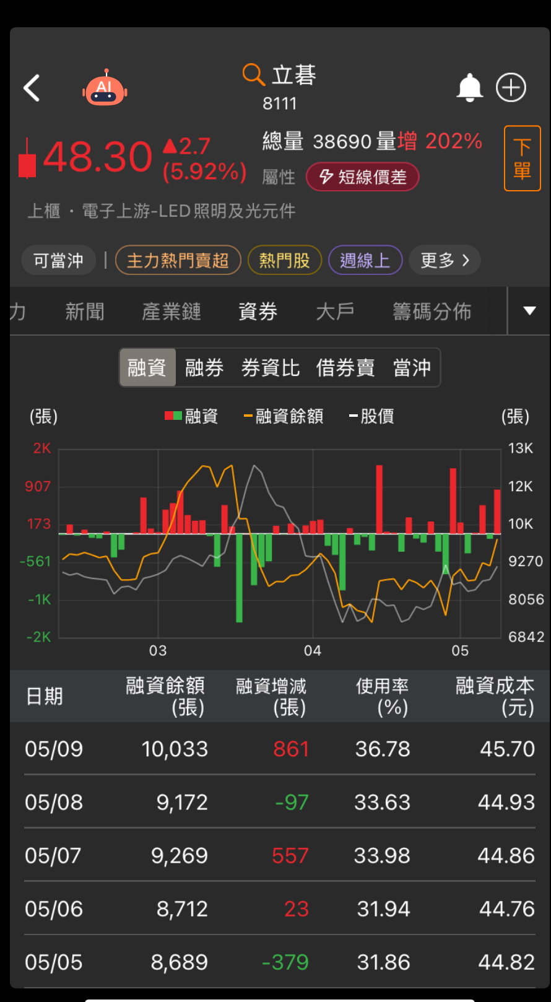
Task: Tap the 融資餘額 column header
Action: pos(165,696)
